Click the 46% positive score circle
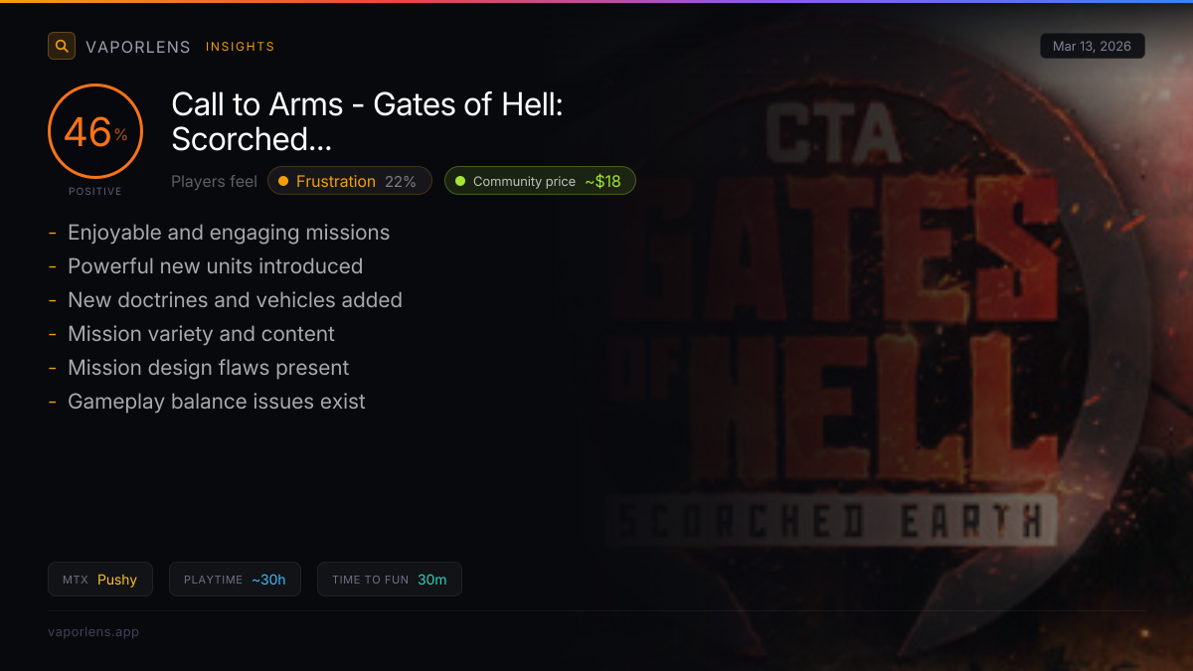1193x671 pixels. (95, 131)
